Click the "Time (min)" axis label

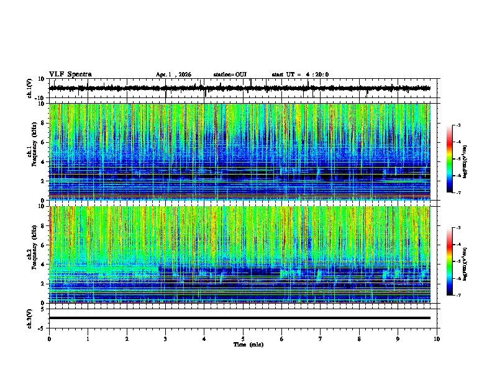(248, 345)
